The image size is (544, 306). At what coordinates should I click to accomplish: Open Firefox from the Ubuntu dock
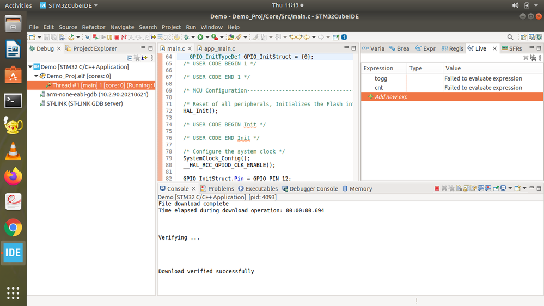[x=13, y=176]
